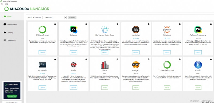Switch to the Environments tab

coord(12,24)
